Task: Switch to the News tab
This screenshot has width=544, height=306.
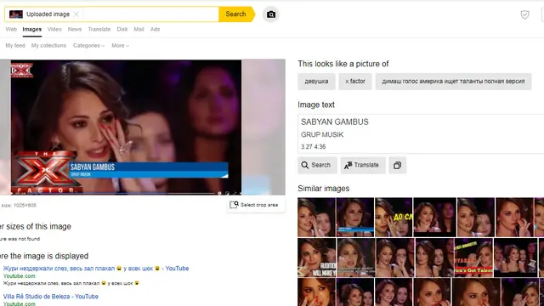Action: click(75, 29)
